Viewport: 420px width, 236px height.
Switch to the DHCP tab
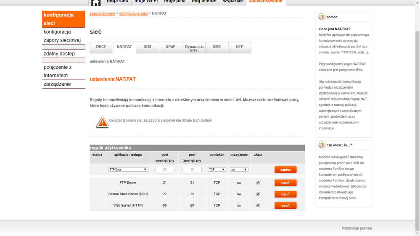101,48
